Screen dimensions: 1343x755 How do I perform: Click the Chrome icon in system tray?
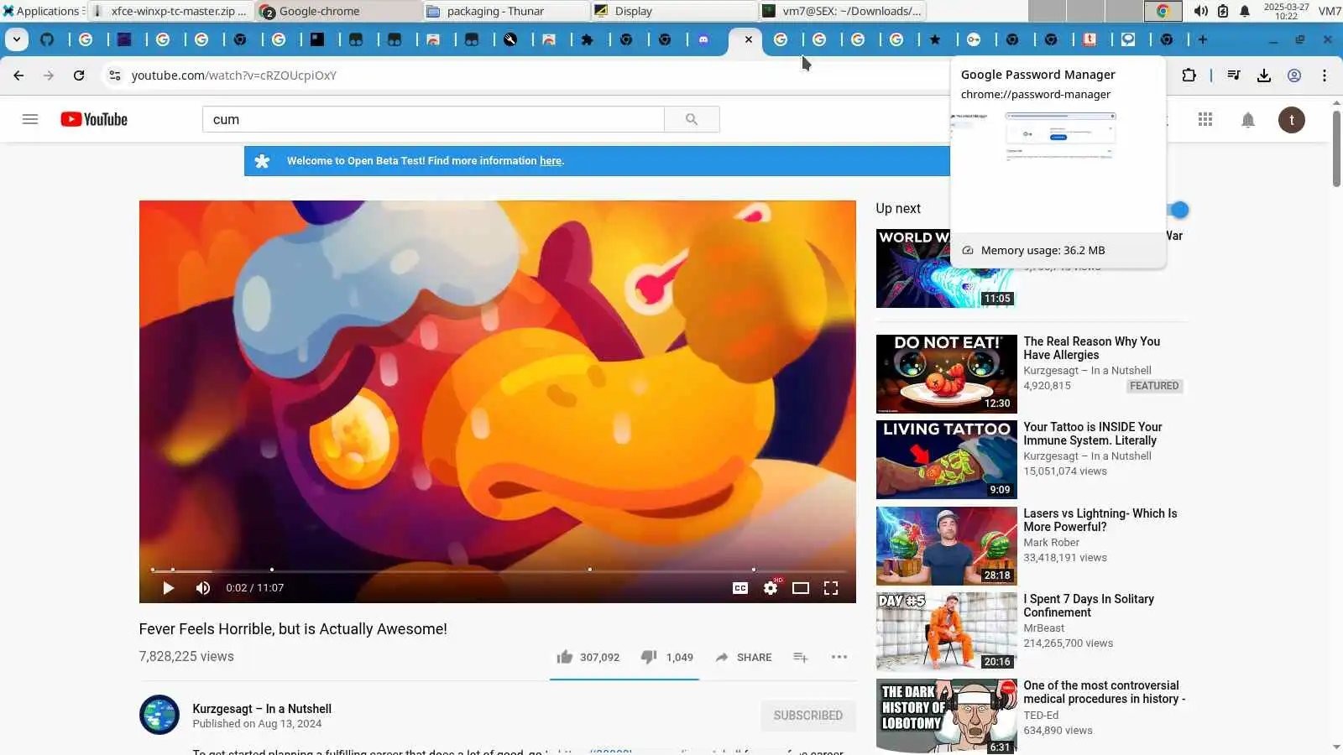[x=1163, y=11]
